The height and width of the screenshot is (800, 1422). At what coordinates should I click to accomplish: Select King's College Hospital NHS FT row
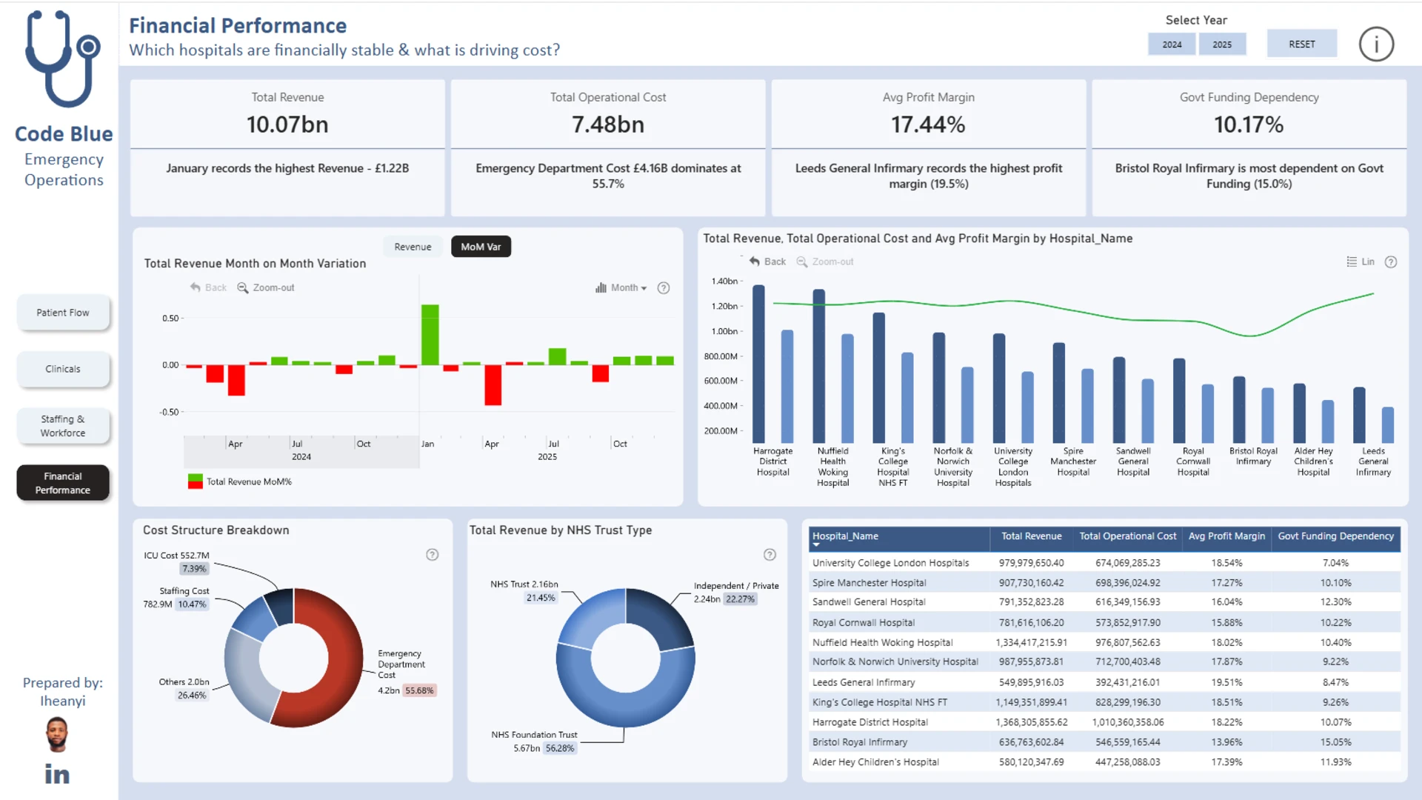[1104, 702]
